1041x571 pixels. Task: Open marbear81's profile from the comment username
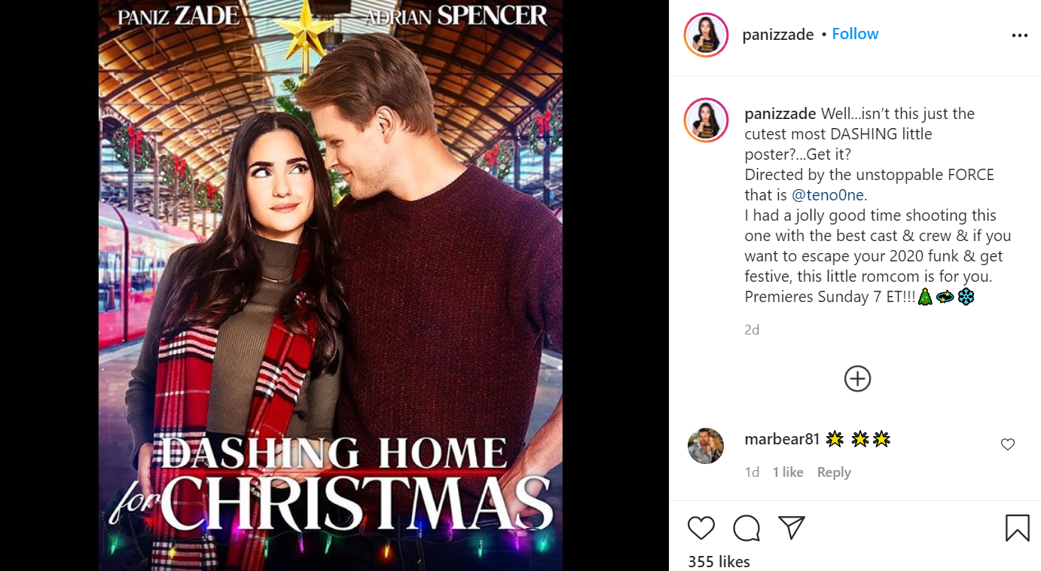click(x=783, y=438)
